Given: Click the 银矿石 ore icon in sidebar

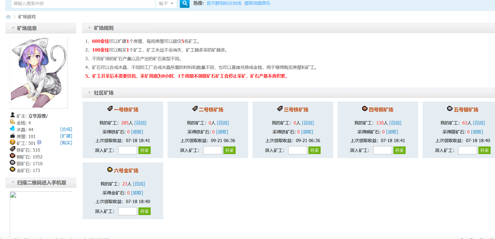Looking at the screenshot, I should [13, 163].
